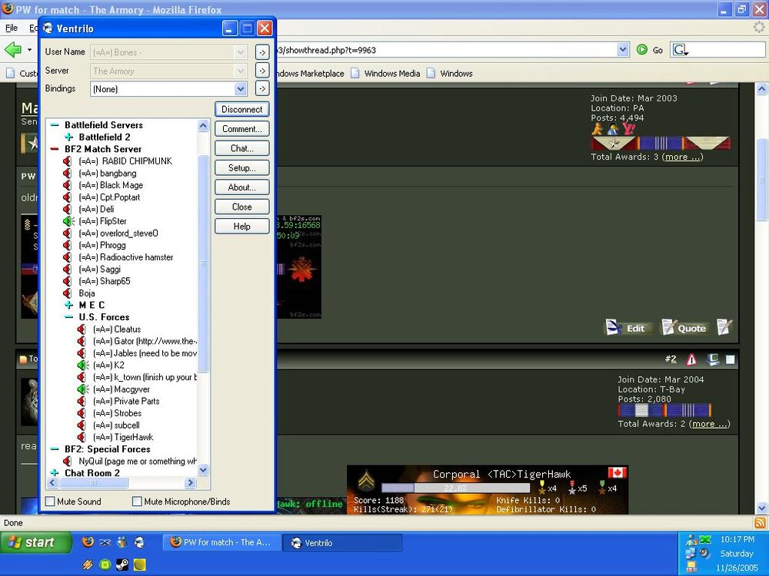Click the red speaker icon beside RABID CHIPMUNK
This screenshot has height=576, width=769.
(x=68, y=161)
